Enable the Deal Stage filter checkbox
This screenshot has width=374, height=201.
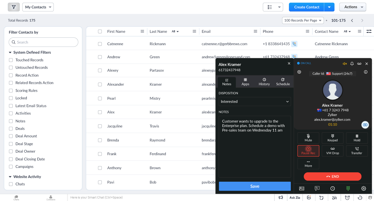[x=11, y=144]
